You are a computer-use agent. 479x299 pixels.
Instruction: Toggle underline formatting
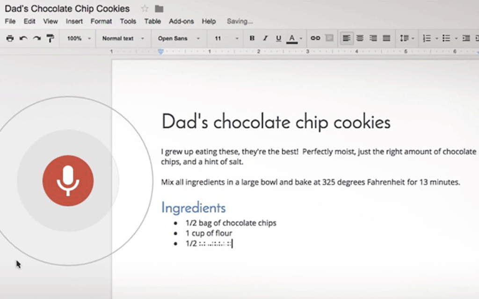click(278, 38)
